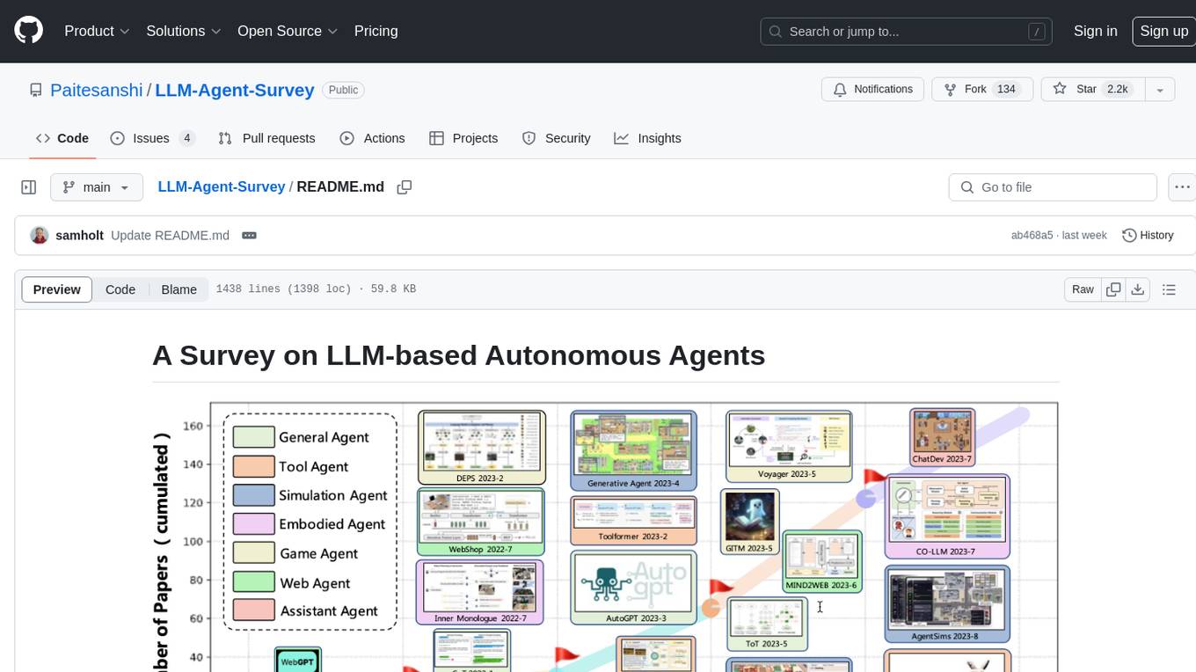This screenshot has height=672, width=1196.
Task: Open the Paitesanshi owner profile
Action: (x=97, y=90)
